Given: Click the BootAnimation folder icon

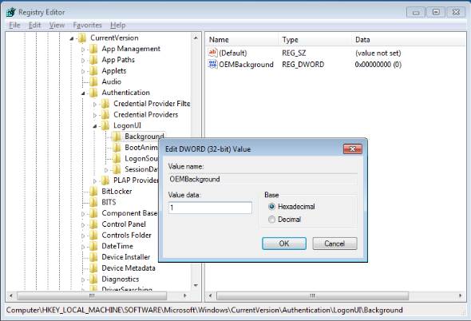Looking at the screenshot, I should pos(117,148).
